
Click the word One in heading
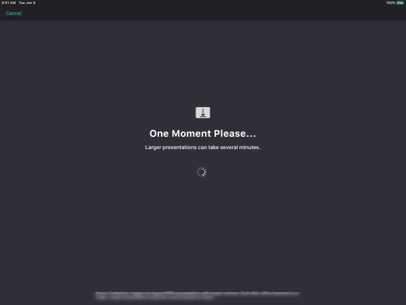coord(159,134)
